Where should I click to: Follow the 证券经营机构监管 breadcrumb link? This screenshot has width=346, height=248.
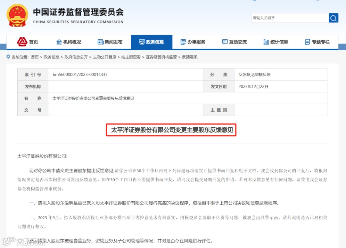click(x=161, y=57)
